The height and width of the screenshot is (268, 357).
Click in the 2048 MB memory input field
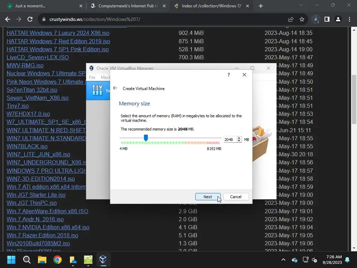point(229,140)
